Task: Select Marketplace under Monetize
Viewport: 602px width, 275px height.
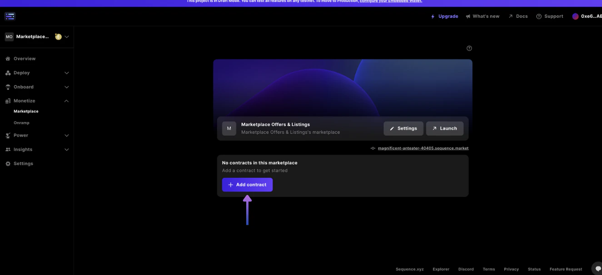Action: (x=26, y=111)
